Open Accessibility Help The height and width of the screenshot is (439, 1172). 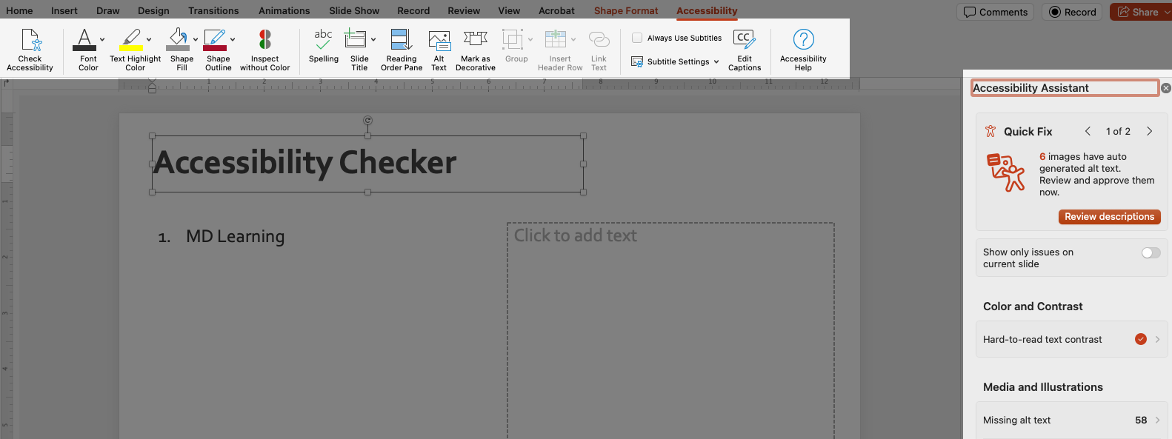pos(803,41)
